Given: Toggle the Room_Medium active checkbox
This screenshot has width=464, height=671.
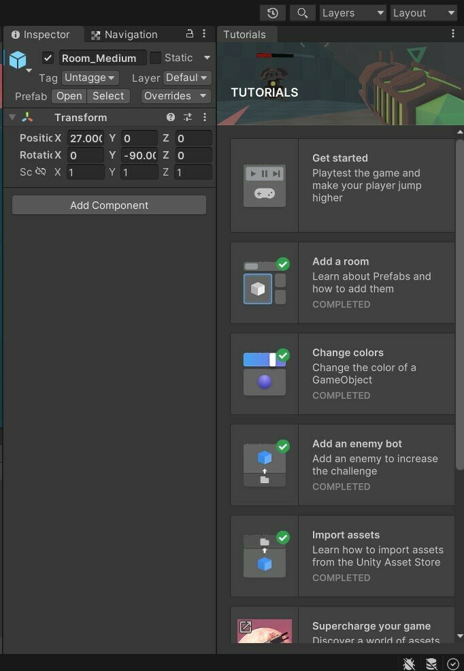Looking at the screenshot, I should pos(48,58).
